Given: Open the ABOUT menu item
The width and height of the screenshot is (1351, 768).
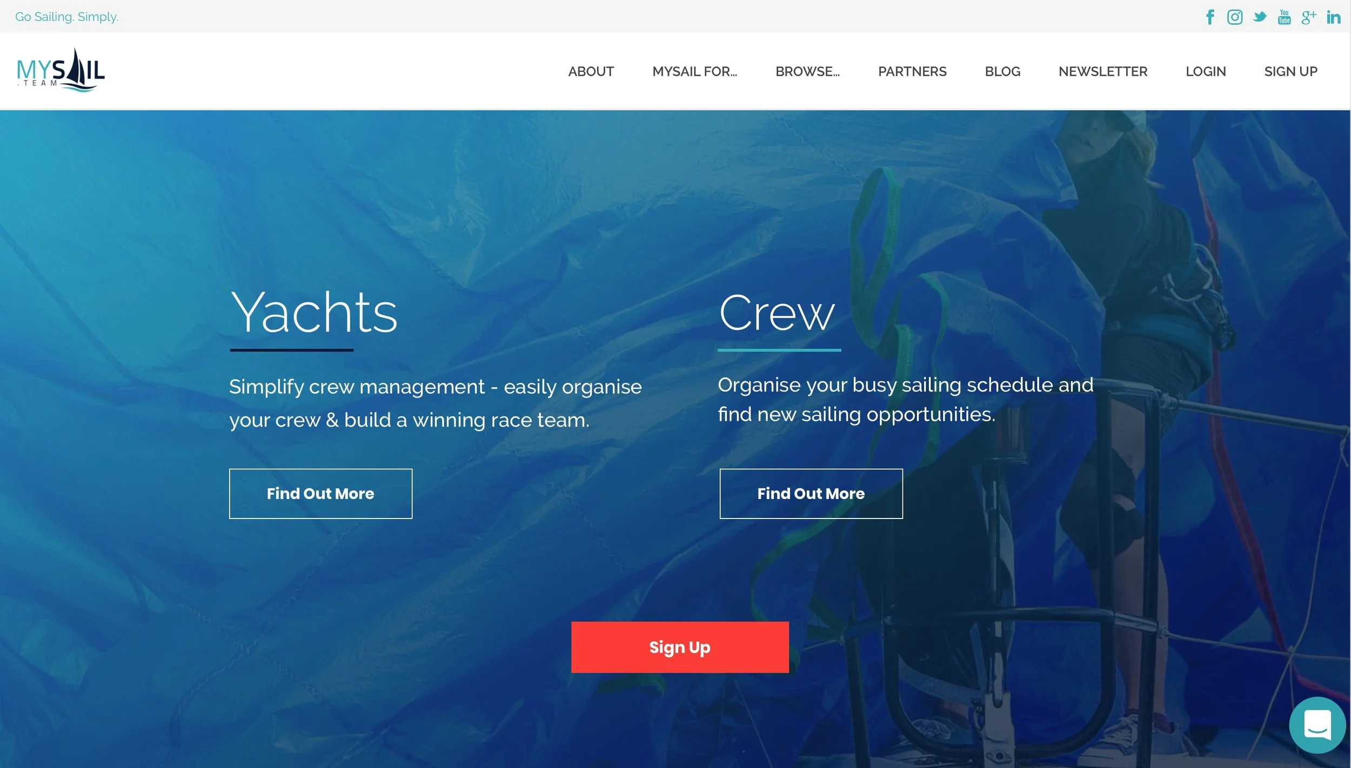Looking at the screenshot, I should [x=591, y=71].
